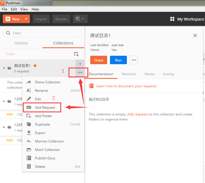The image size is (205, 183).
Task: Click the Delete trash can icon
Action: [x=29, y=166]
